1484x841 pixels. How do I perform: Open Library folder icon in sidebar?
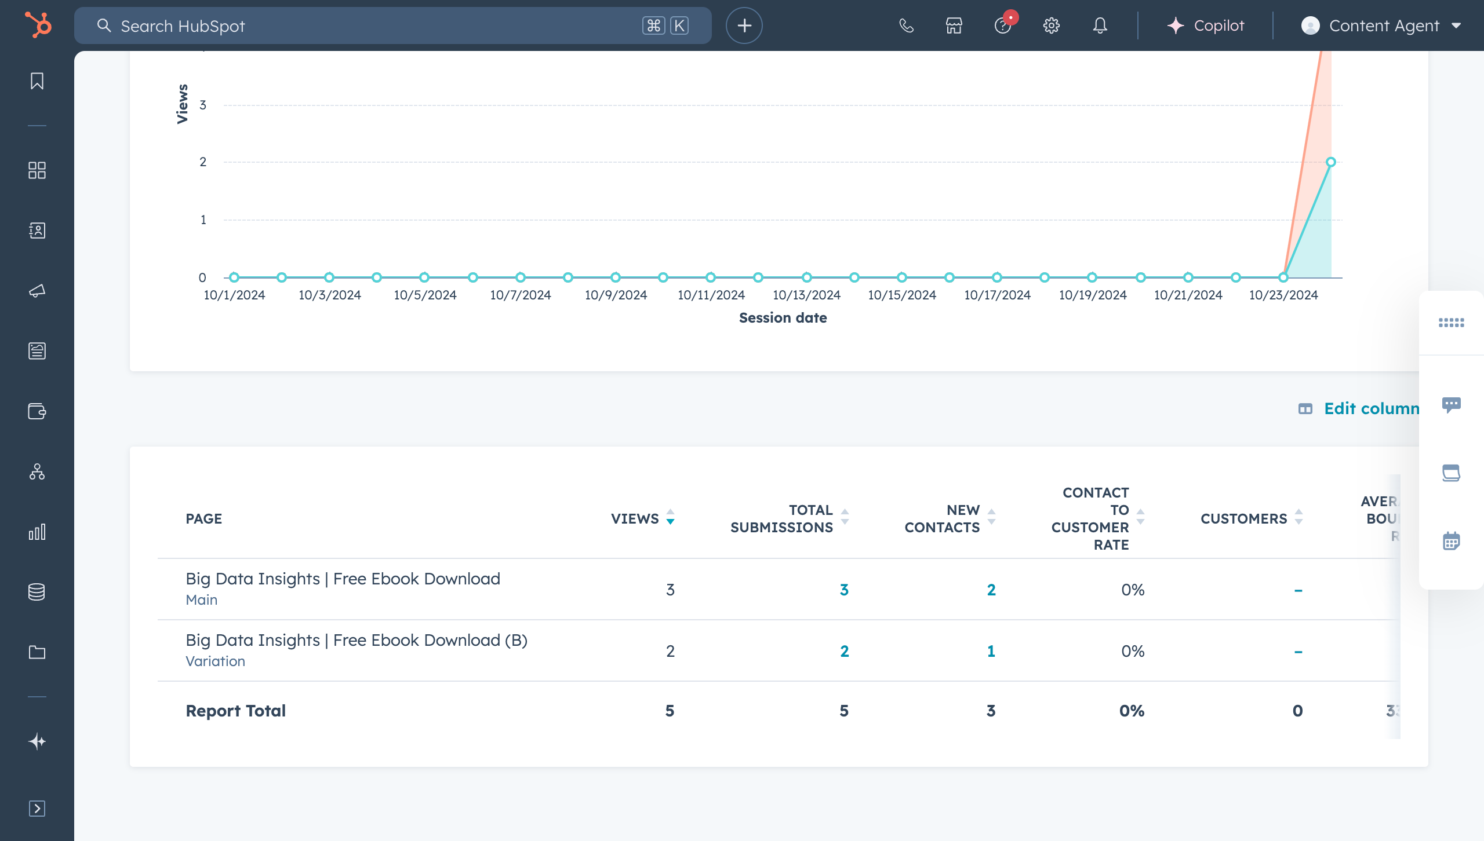tap(37, 652)
